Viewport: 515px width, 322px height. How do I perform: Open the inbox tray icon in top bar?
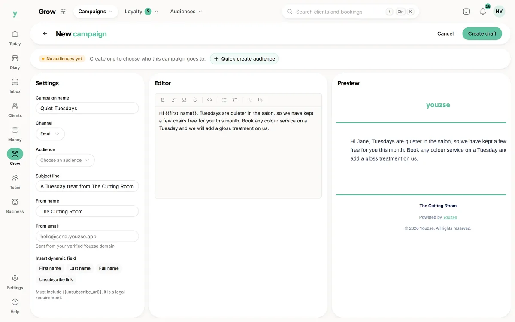click(466, 12)
